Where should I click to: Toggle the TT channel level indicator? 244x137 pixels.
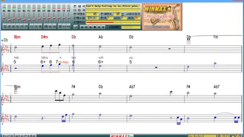(x=64, y=7)
